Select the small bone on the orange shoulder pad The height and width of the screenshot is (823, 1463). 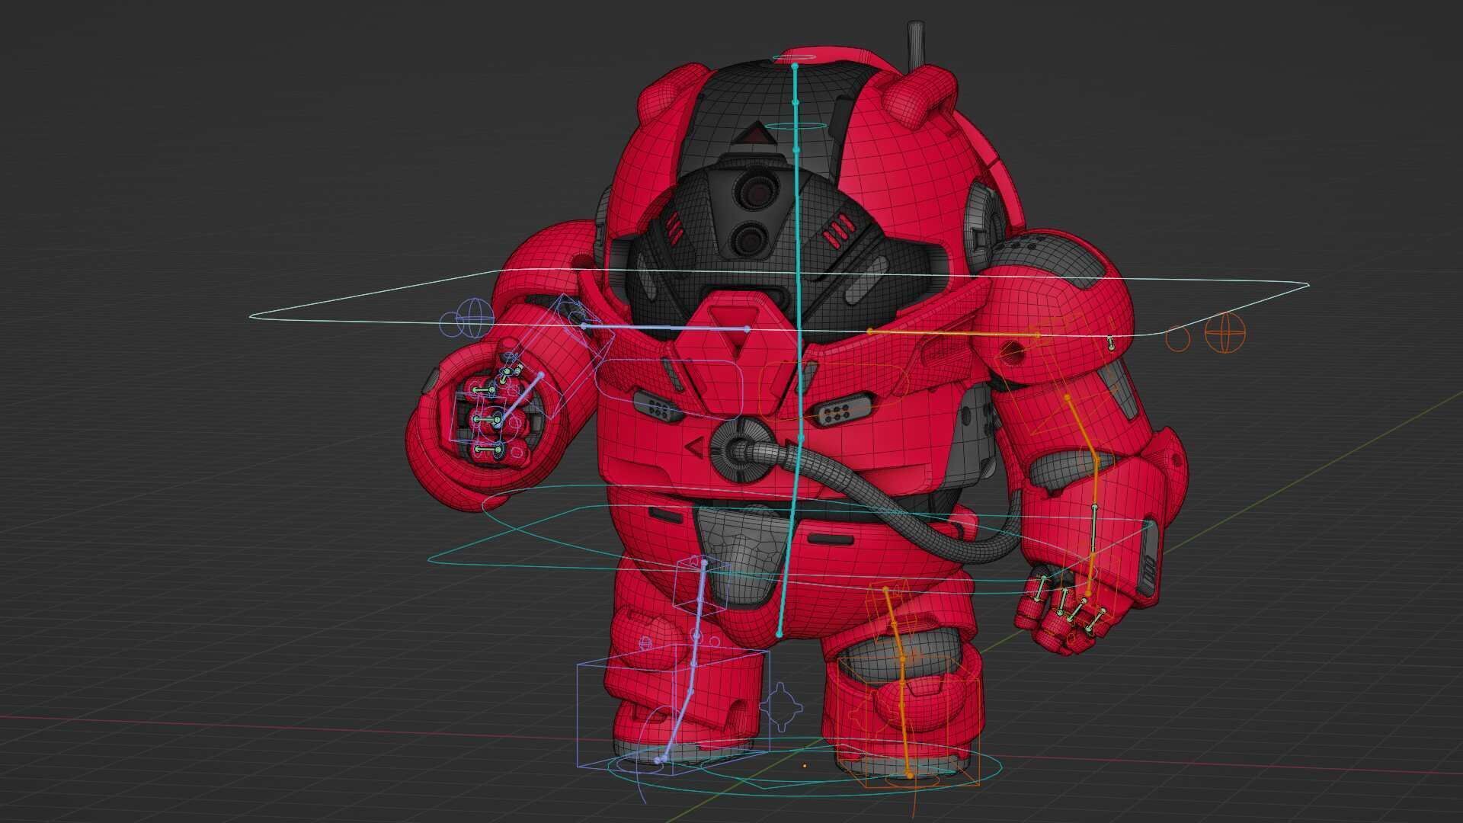click(1109, 343)
